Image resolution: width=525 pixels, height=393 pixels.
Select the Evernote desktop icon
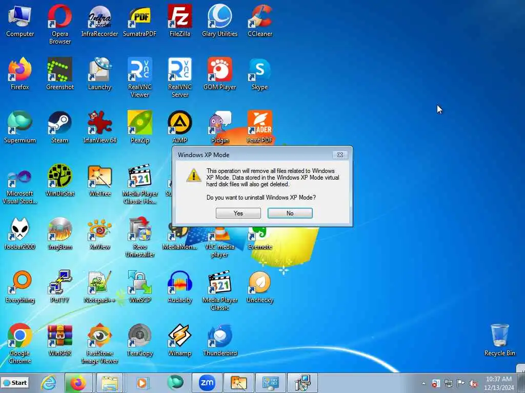point(260,238)
